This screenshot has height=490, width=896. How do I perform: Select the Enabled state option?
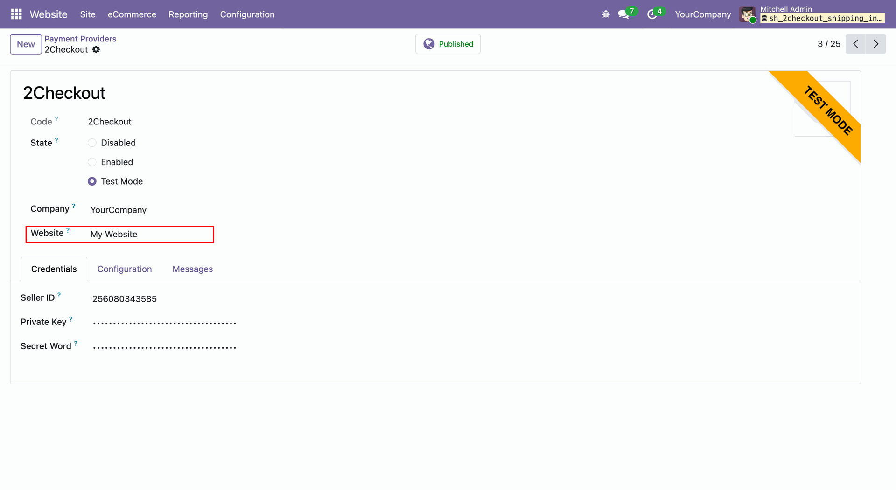[x=92, y=162]
